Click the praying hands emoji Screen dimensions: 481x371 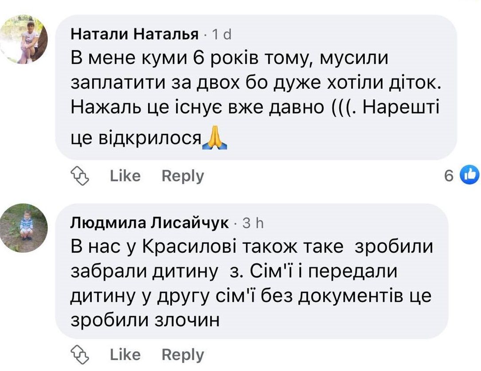pyautogui.click(x=215, y=139)
